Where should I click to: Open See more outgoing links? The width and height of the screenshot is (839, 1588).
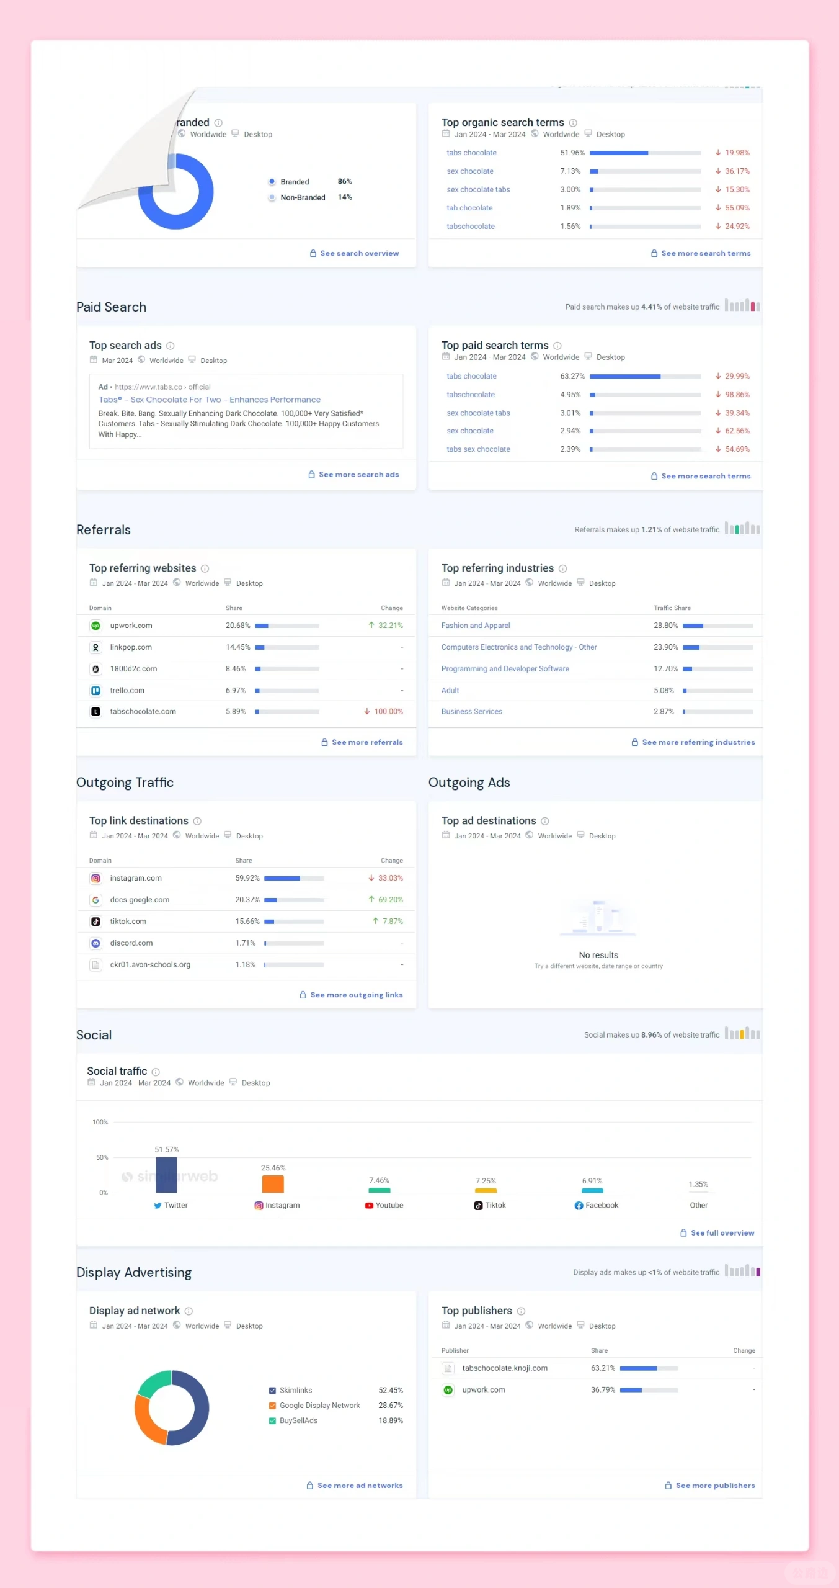point(351,995)
